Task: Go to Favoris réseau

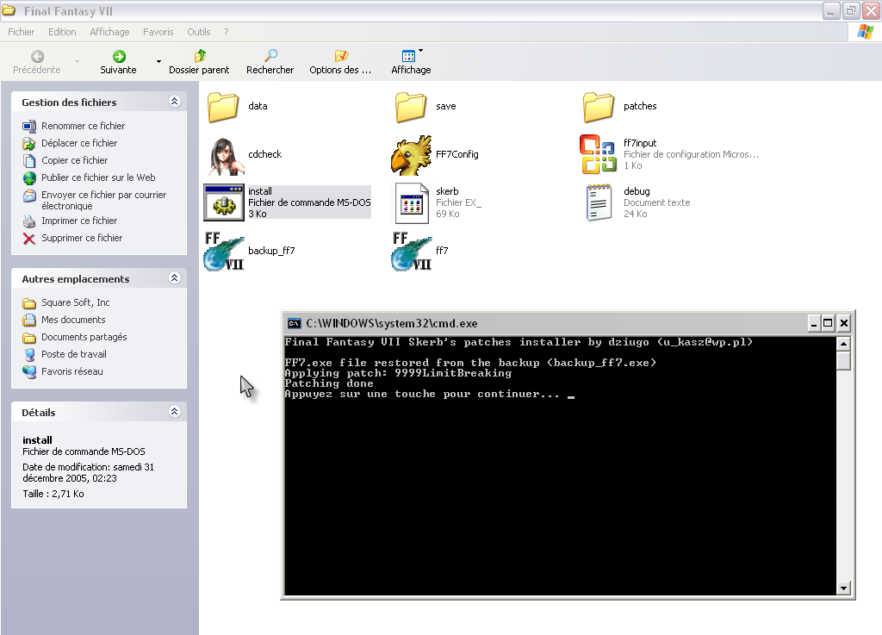Action: pyautogui.click(x=72, y=371)
